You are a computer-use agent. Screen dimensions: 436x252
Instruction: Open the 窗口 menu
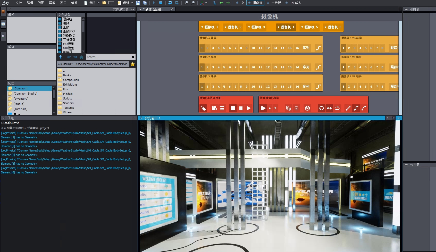tap(63, 3)
